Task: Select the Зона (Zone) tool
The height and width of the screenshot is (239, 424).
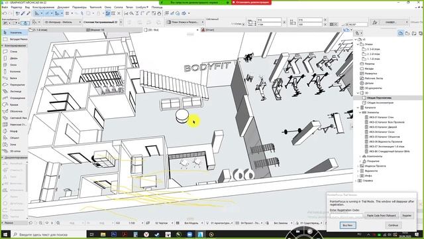Action: coord(15,145)
